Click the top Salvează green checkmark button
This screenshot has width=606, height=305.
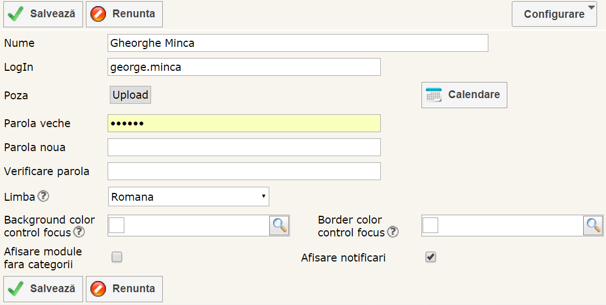click(x=43, y=14)
